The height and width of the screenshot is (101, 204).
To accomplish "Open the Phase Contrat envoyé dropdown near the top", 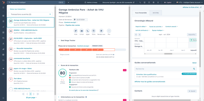I will (71, 23).
